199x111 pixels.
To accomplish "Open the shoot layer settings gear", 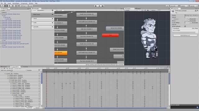I will (53, 18).
